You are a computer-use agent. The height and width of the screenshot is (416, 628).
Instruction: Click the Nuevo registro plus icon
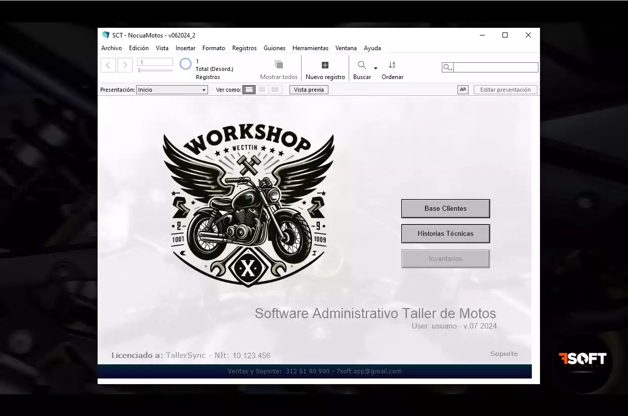[325, 65]
